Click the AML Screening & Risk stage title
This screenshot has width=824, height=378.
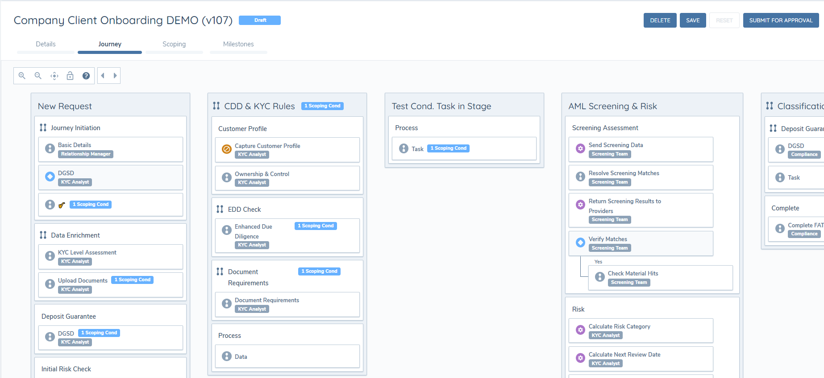pos(612,106)
